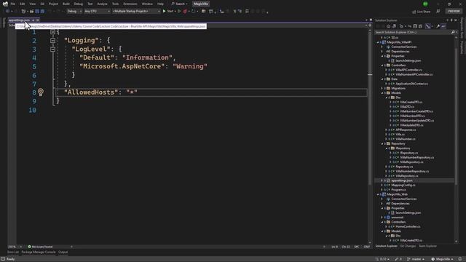Click the Open File folder icon

[x=31, y=12]
